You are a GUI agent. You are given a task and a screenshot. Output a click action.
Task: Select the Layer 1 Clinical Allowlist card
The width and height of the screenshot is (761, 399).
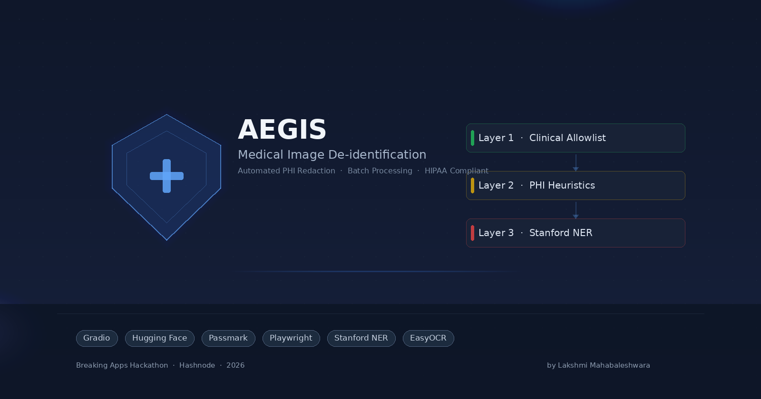point(576,138)
